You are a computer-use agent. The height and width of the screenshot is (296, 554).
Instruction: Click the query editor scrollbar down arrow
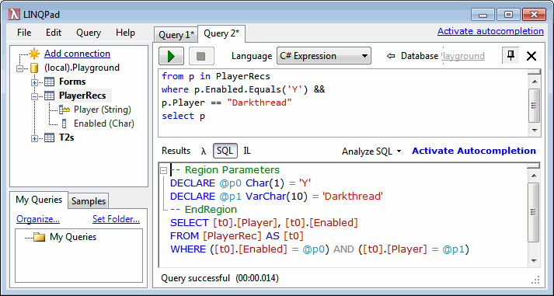pyautogui.click(x=535, y=130)
